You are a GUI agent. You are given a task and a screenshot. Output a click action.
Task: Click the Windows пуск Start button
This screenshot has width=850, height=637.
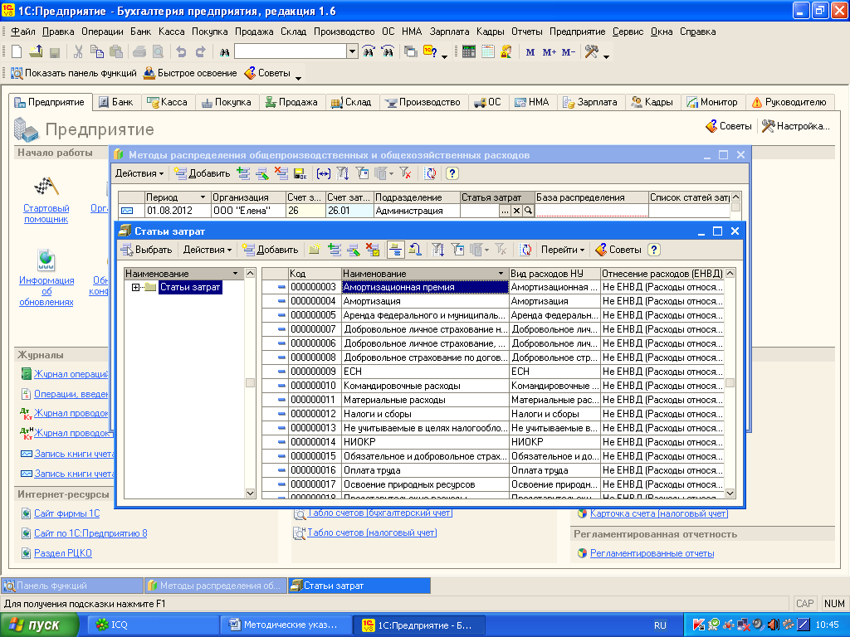(39, 625)
